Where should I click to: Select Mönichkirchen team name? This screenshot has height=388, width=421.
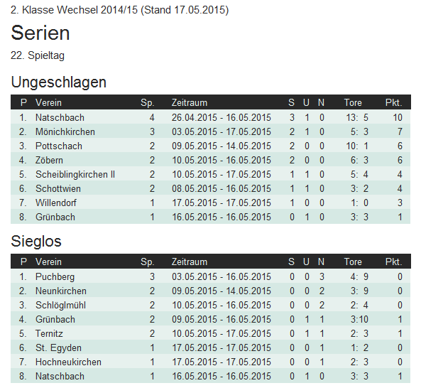pyautogui.click(x=65, y=131)
